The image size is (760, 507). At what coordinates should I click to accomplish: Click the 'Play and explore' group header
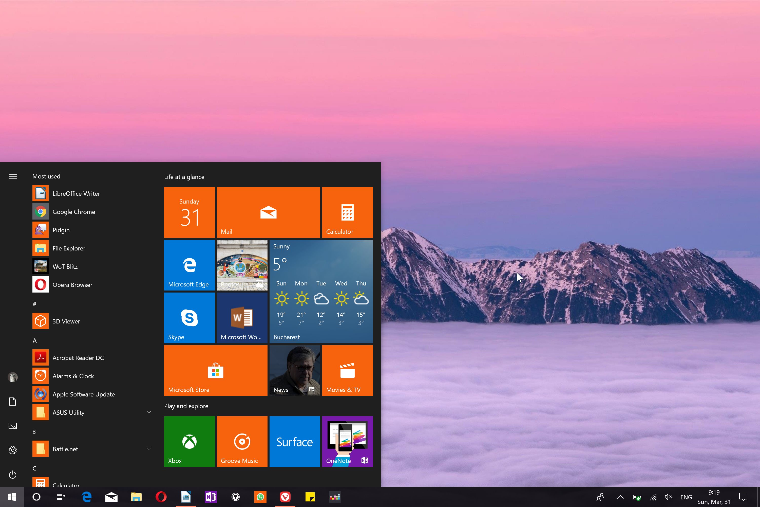(186, 406)
